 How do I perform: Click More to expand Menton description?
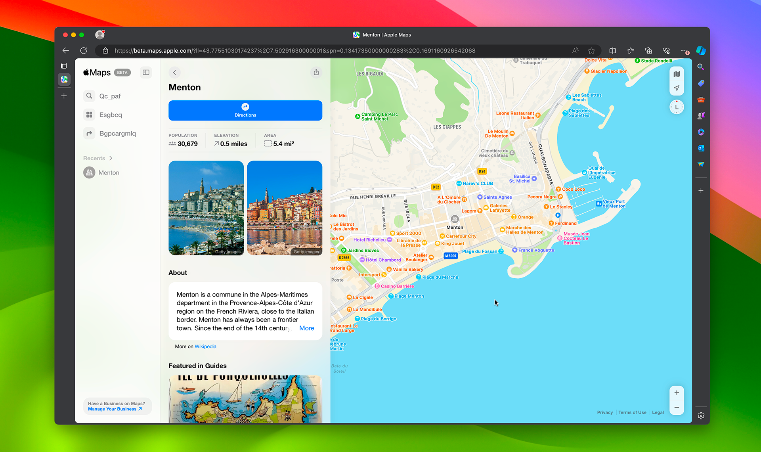point(306,328)
